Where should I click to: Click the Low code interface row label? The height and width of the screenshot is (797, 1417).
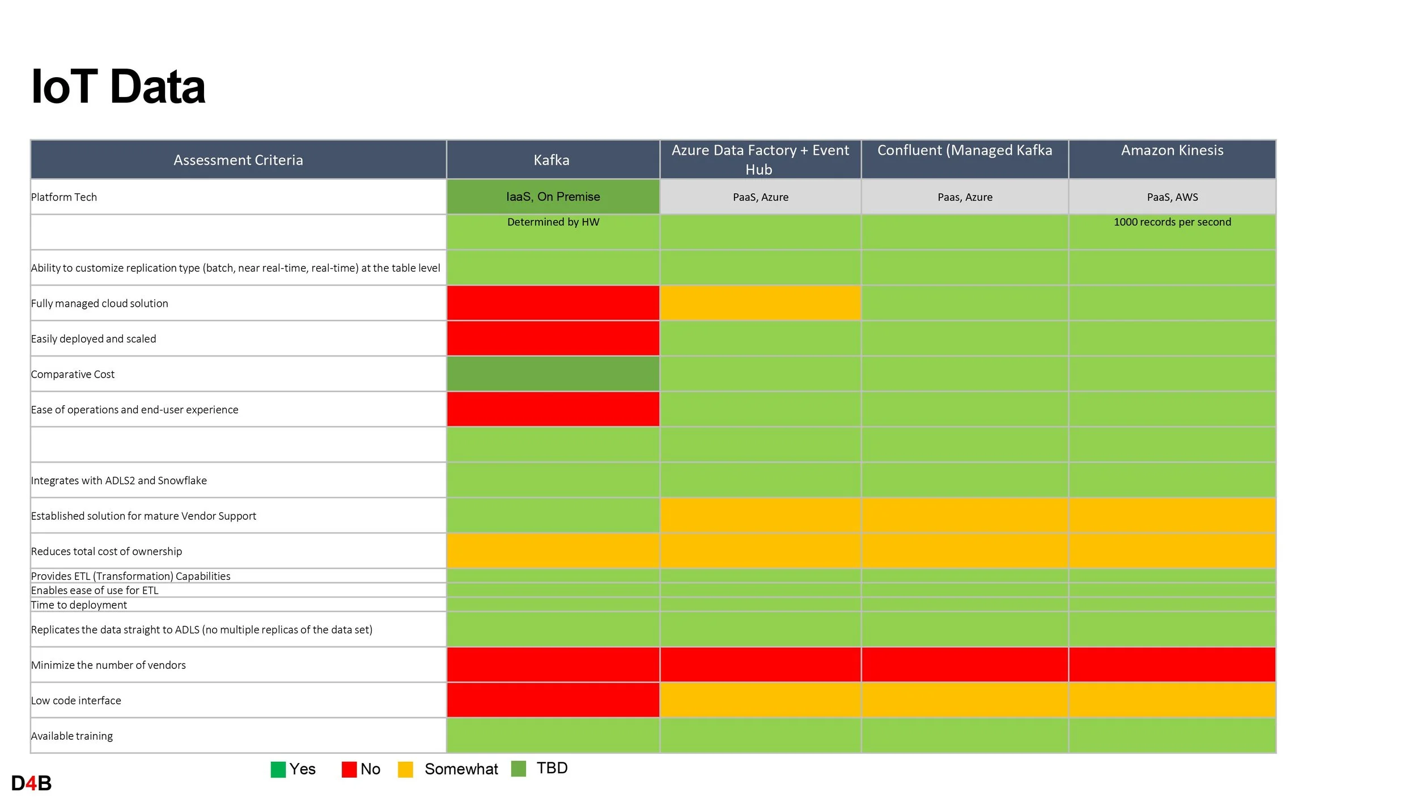point(76,701)
